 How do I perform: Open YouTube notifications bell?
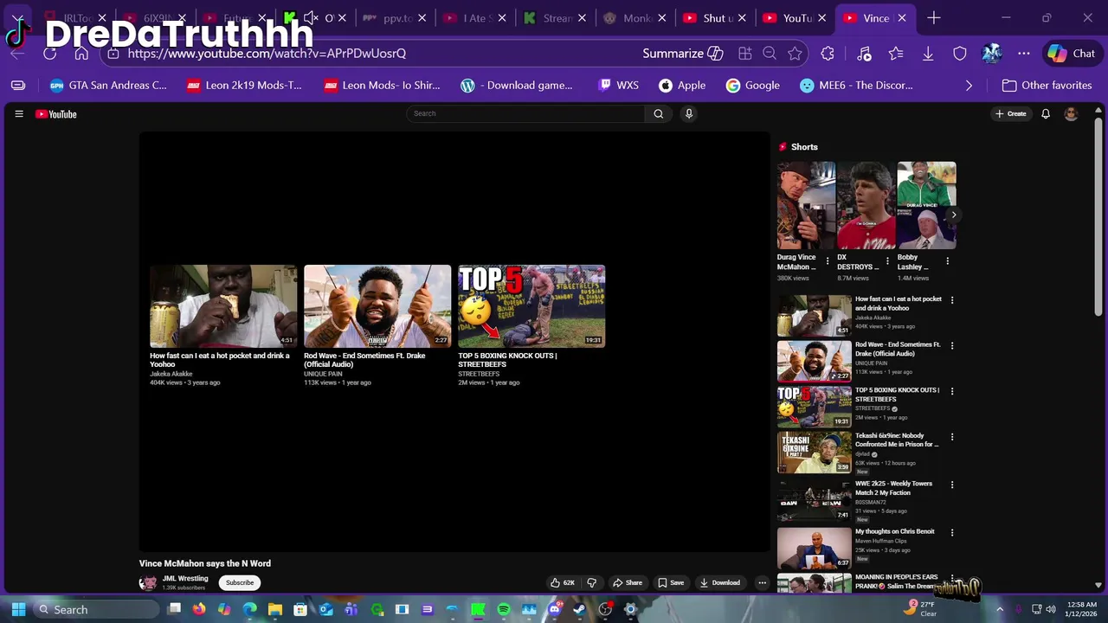pos(1046,113)
